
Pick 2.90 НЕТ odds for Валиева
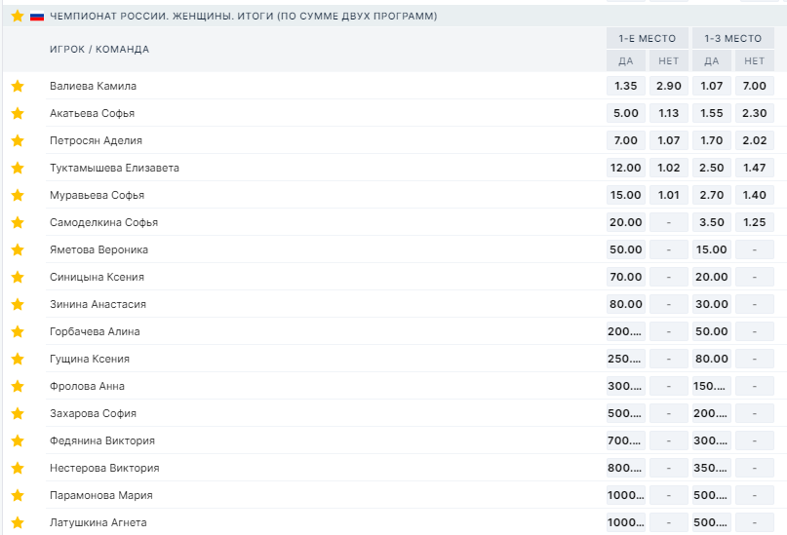click(x=668, y=86)
